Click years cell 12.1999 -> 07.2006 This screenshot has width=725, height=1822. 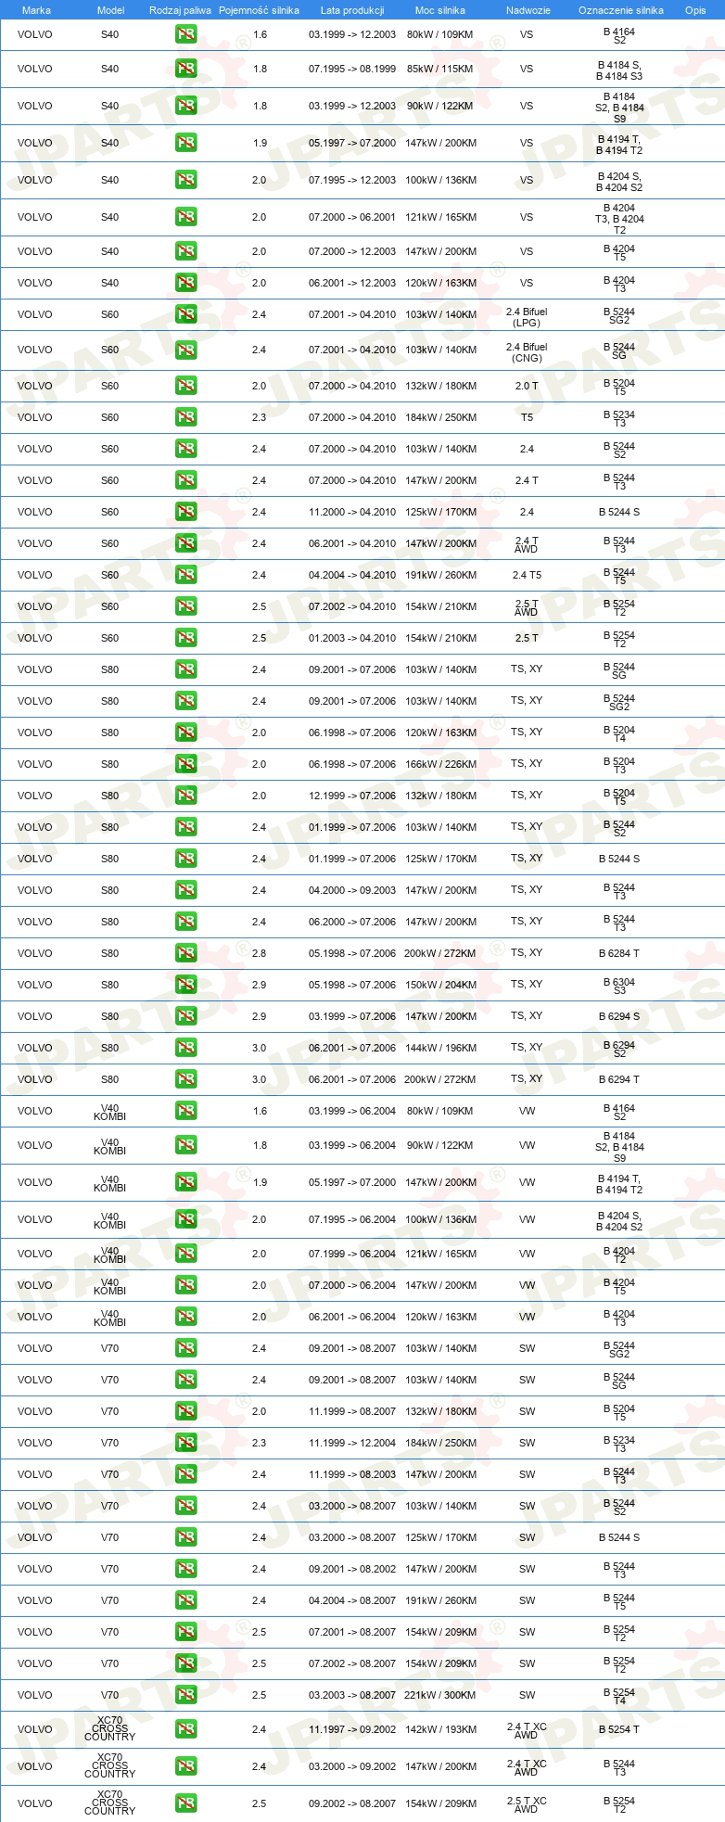click(352, 796)
